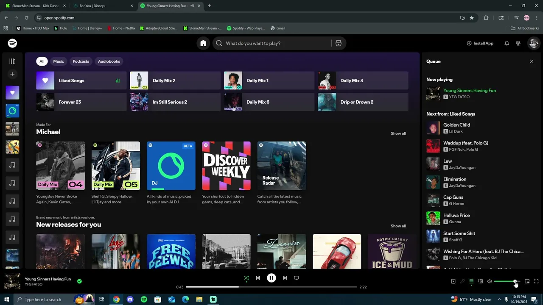This screenshot has height=305, width=543.
Task: Open the Miniplayer icon
Action: [x=527, y=281]
